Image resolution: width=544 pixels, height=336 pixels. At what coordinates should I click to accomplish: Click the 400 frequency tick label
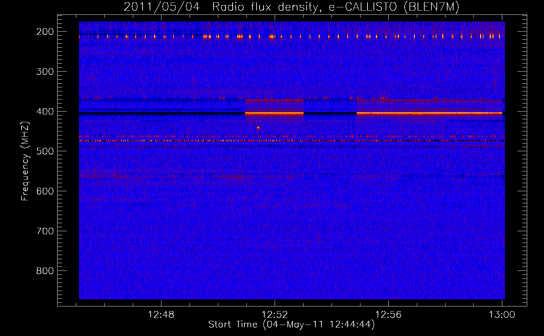point(45,112)
